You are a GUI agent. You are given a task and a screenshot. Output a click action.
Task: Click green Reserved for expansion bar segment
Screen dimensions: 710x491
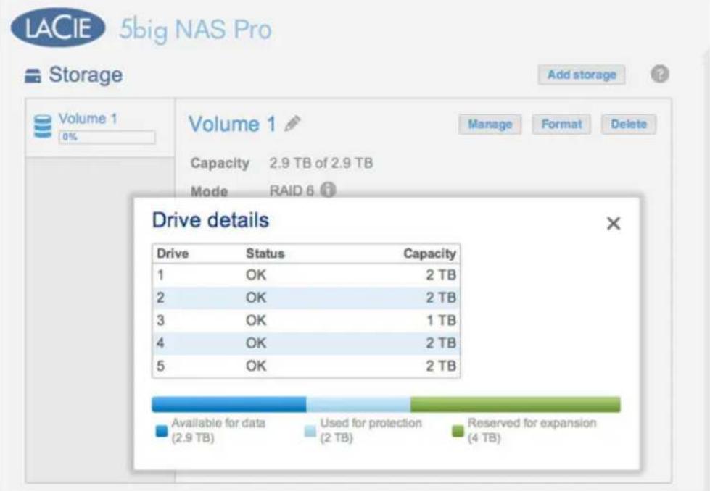pos(516,404)
